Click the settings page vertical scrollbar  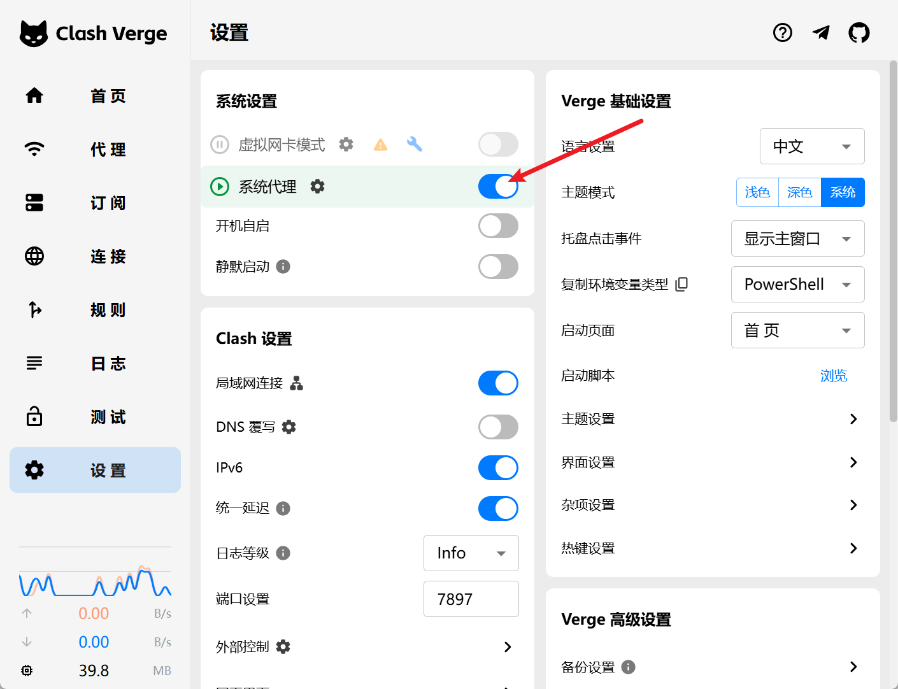point(893,241)
